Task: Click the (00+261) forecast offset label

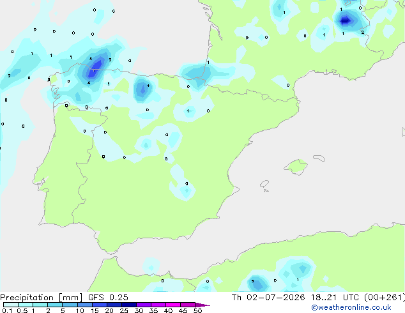Action: 385,298
